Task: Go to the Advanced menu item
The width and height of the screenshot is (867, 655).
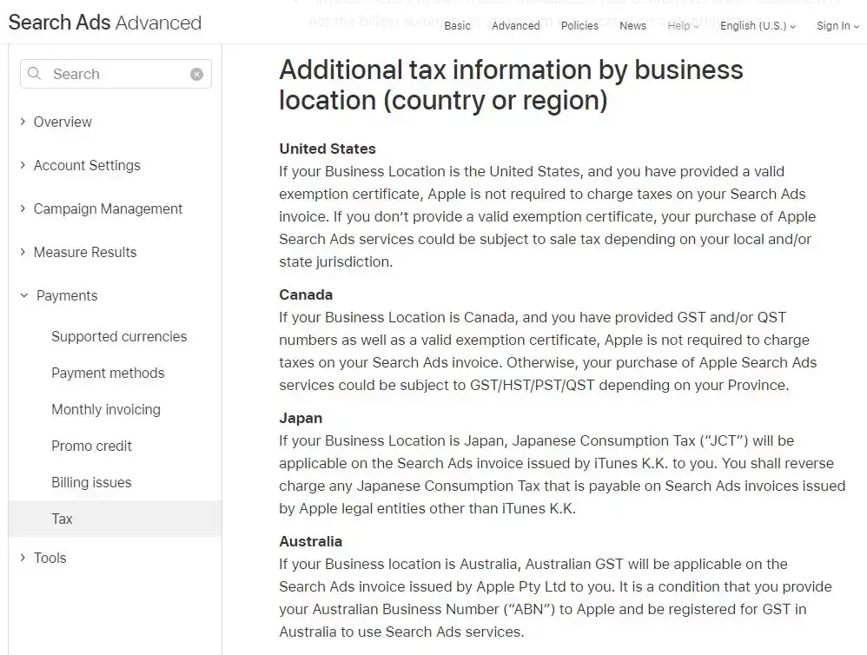Action: coord(515,25)
